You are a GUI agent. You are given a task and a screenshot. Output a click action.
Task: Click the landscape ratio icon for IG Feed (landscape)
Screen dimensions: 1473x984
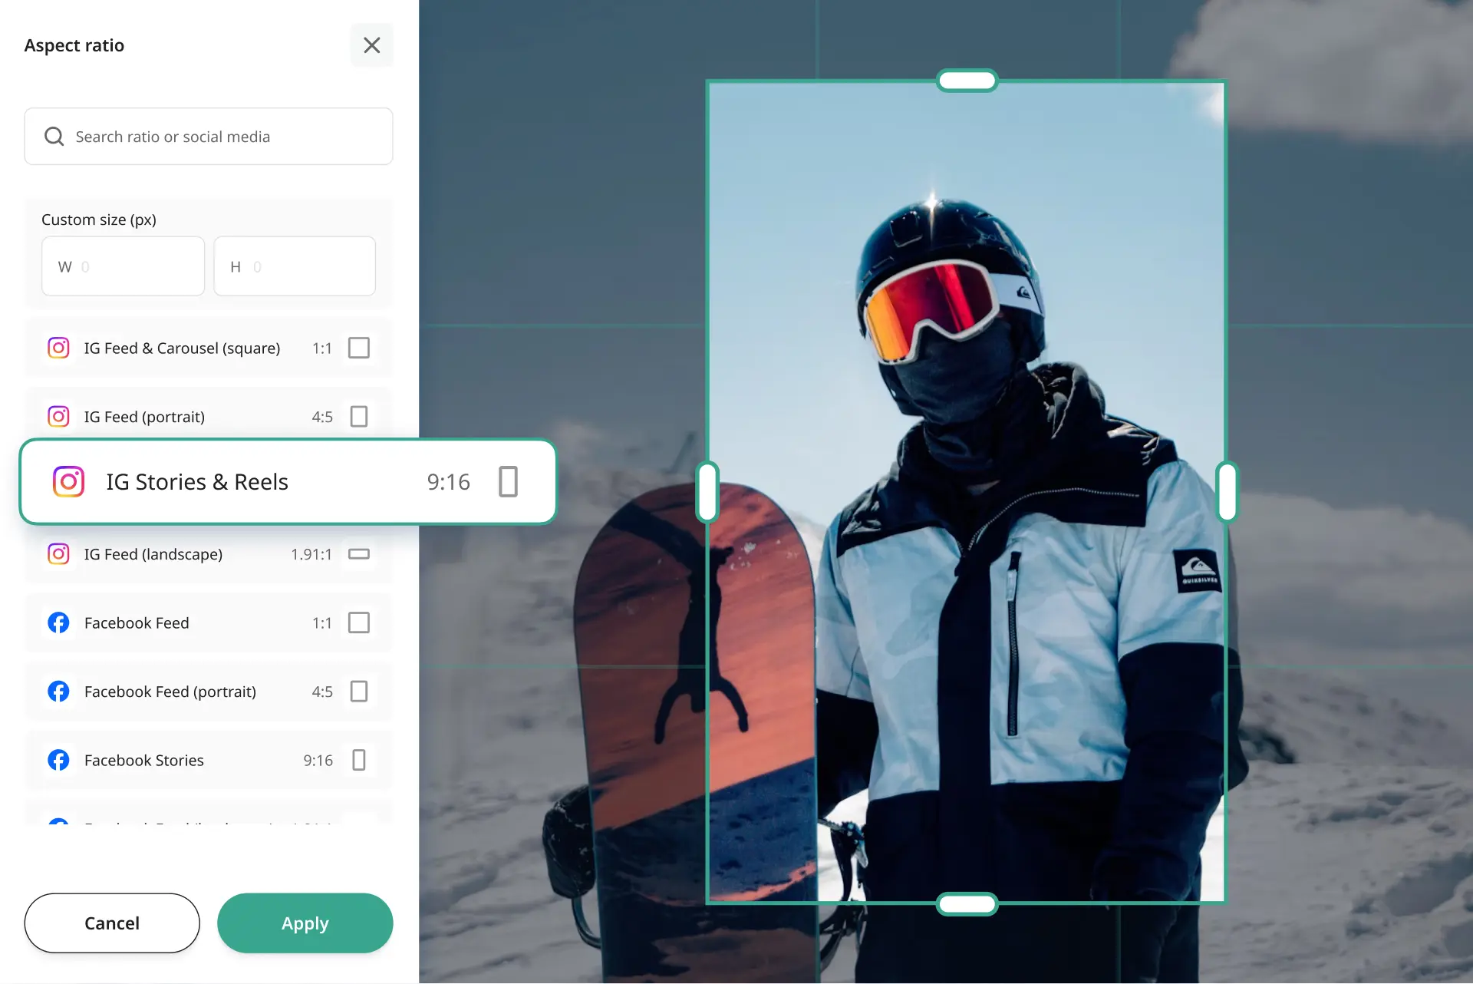coord(358,553)
